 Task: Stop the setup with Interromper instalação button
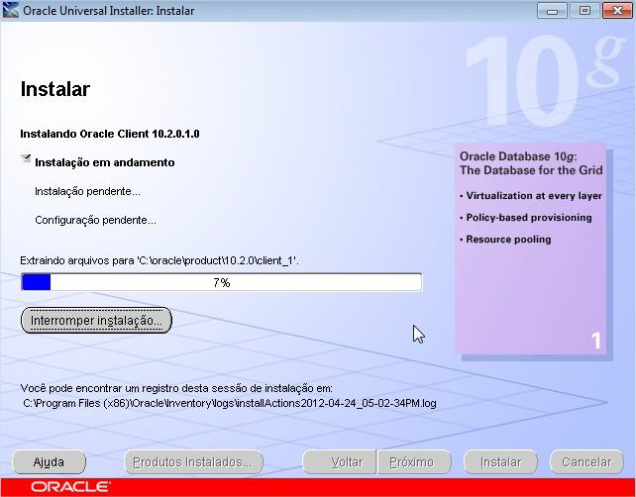tap(96, 320)
